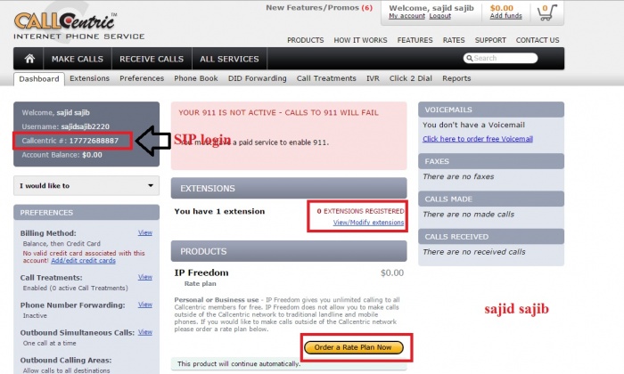Click the PRODUCTS top link
Screen dimensions: 624x374
point(305,40)
